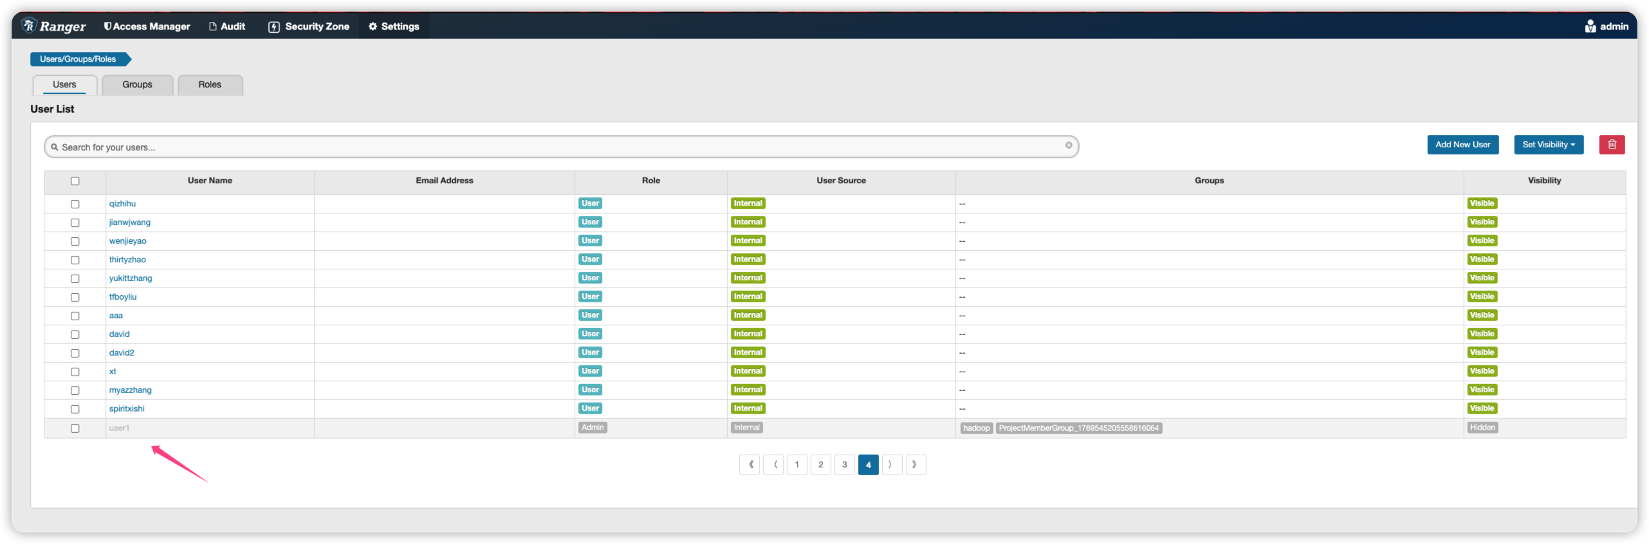
Task: Click the red trash delete icon
Action: [x=1612, y=145]
